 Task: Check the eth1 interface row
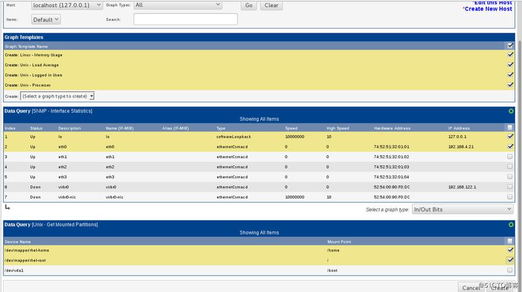coord(510,157)
